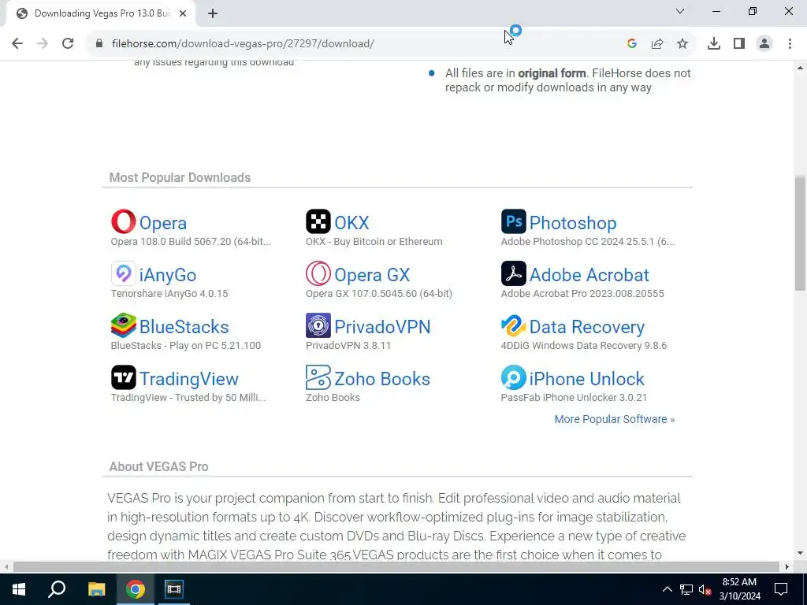Open the Adobe Acrobat icon
807x605 pixels.
point(513,273)
